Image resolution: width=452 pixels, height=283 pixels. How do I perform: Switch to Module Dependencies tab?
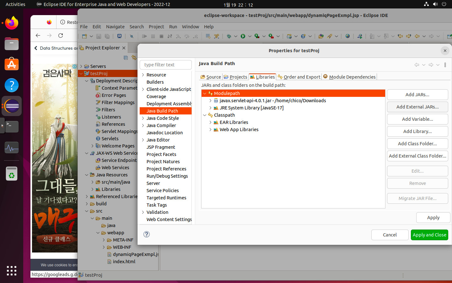(349, 77)
